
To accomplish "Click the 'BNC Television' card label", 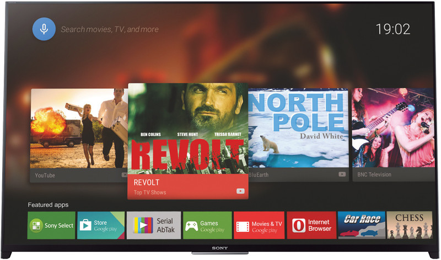I will (374, 174).
